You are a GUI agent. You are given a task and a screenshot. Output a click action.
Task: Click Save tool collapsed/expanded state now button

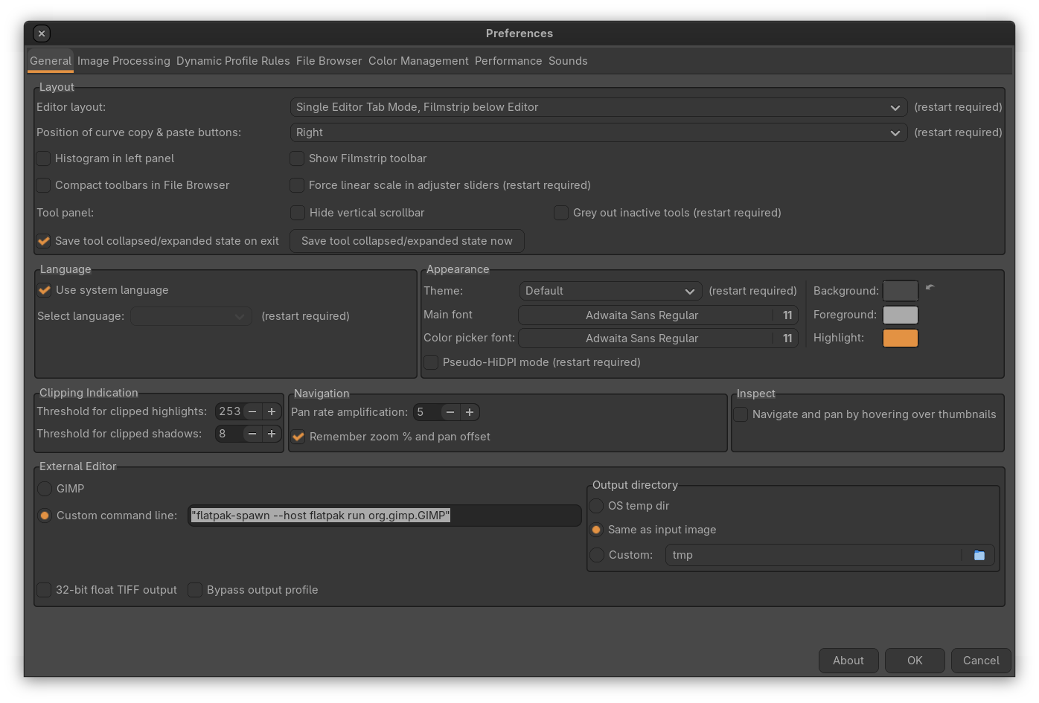[x=406, y=241]
